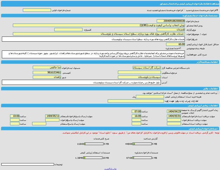This screenshot has width=220, height=170.
Task: Expand the اطلاعات مالی section header
Action: pyautogui.click(x=110, y=89)
